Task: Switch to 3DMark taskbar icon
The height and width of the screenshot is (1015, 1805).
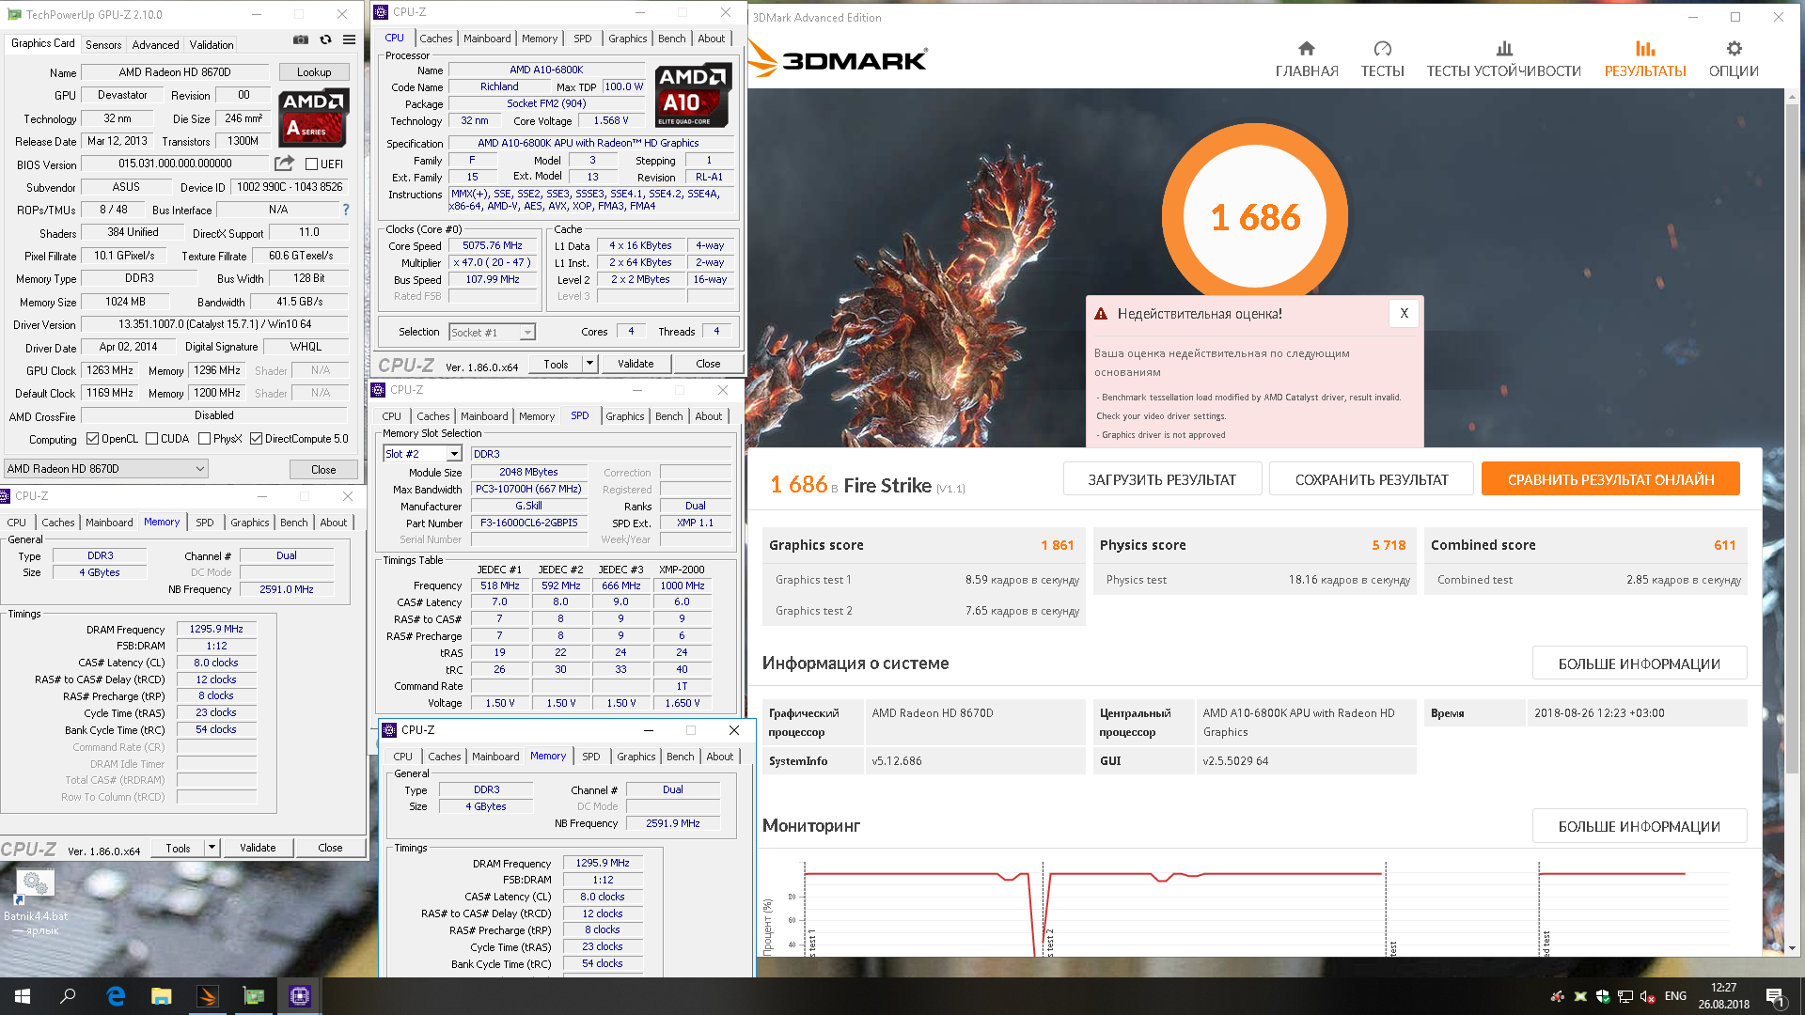Action: [208, 996]
